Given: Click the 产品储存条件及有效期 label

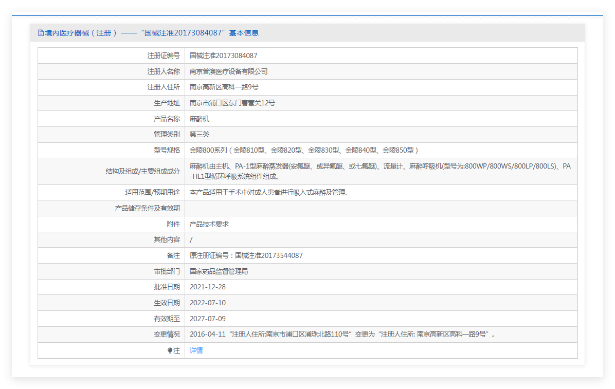Looking at the screenshot, I should (x=148, y=208).
